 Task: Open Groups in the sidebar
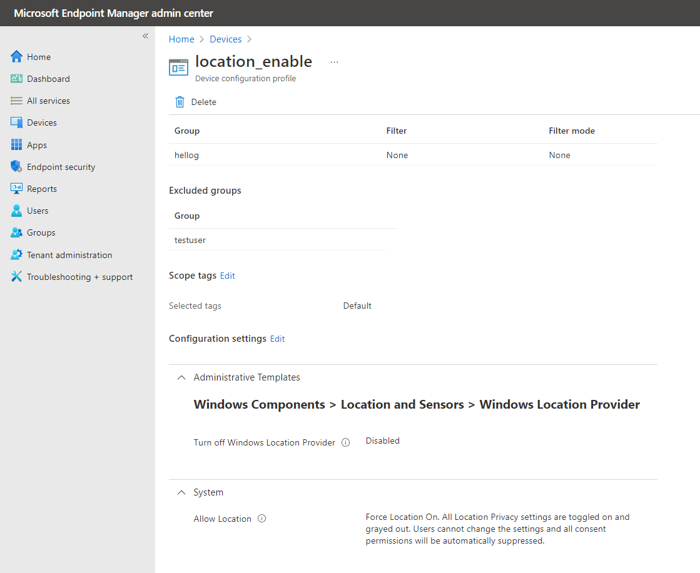pyautogui.click(x=41, y=232)
